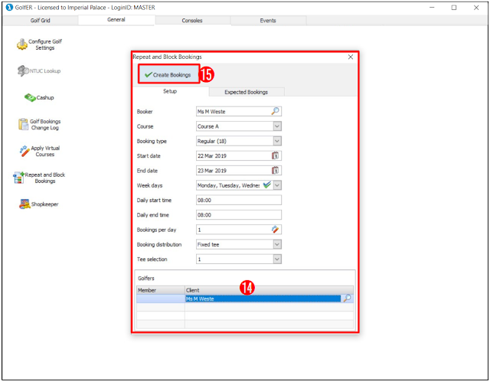The width and height of the screenshot is (490, 382).
Task: Expand the Course dropdown
Action: tap(277, 126)
